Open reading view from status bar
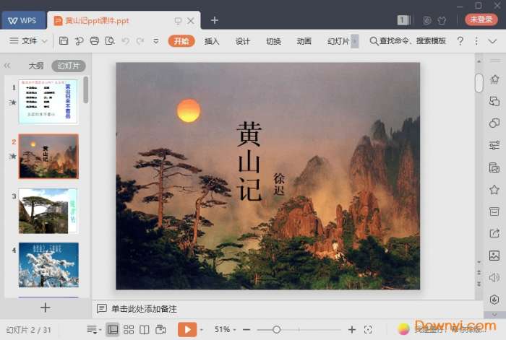The height and width of the screenshot is (340, 506). pyautogui.click(x=144, y=329)
